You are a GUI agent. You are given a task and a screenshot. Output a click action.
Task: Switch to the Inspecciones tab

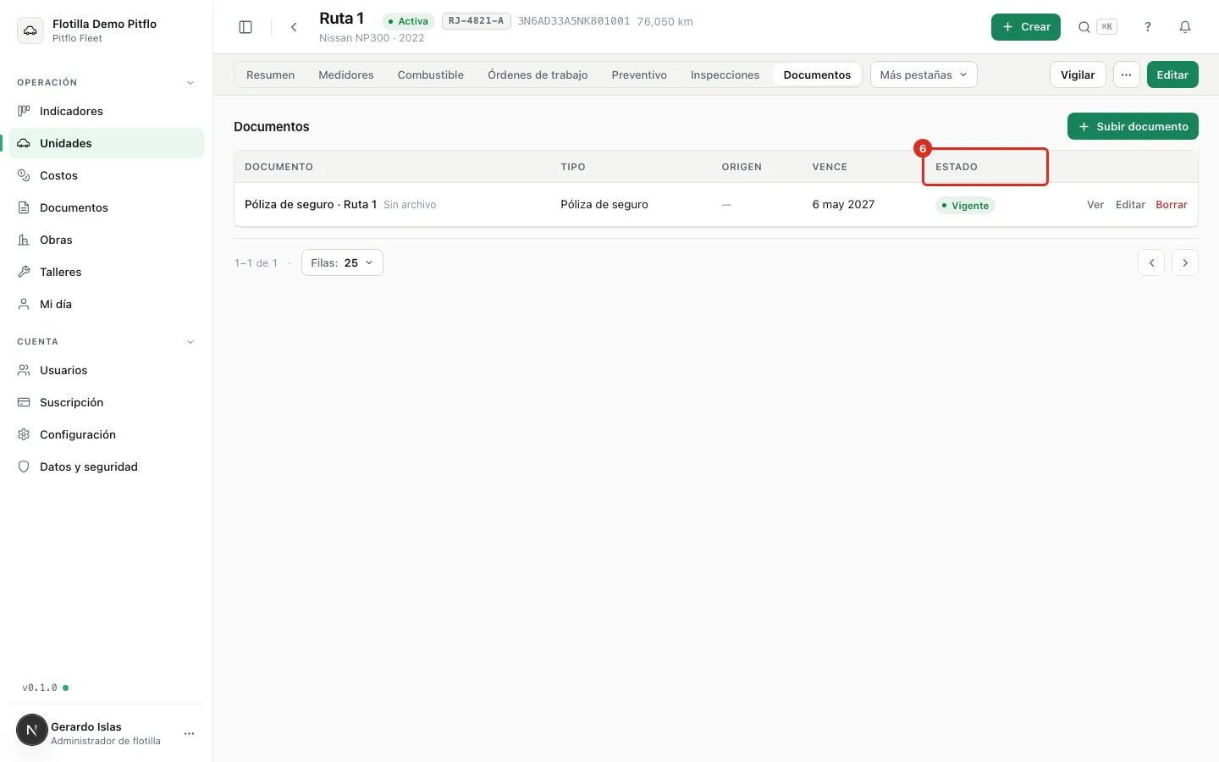(725, 75)
